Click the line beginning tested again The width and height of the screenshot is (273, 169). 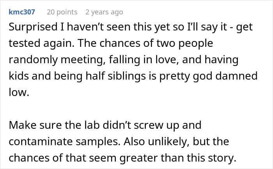pos(111,43)
